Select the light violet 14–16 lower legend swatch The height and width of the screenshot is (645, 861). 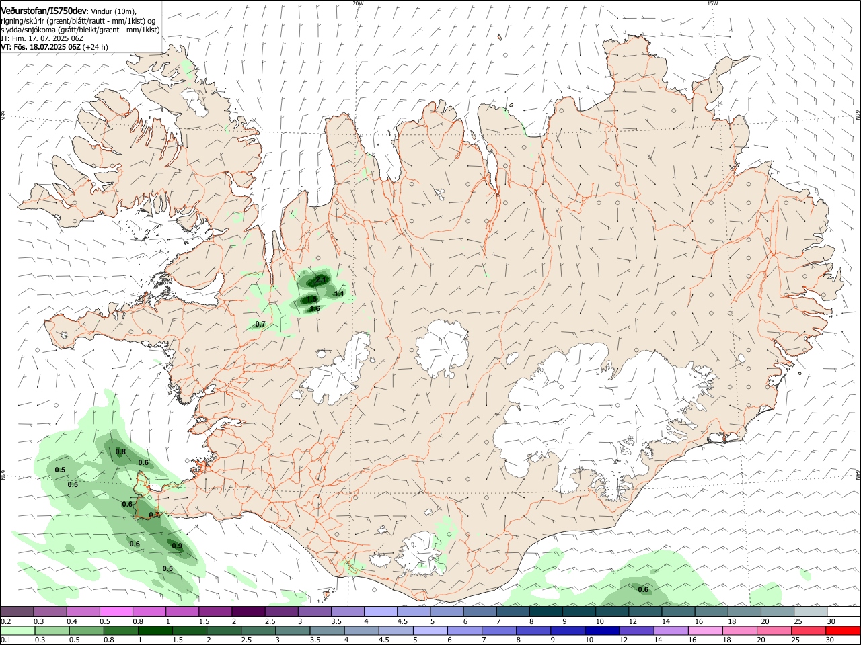coord(671,631)
